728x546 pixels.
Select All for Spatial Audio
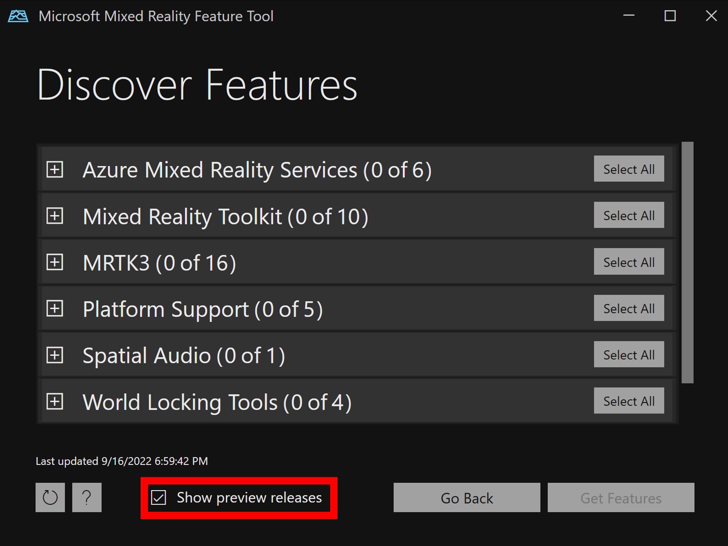click(x=629, y=354)
